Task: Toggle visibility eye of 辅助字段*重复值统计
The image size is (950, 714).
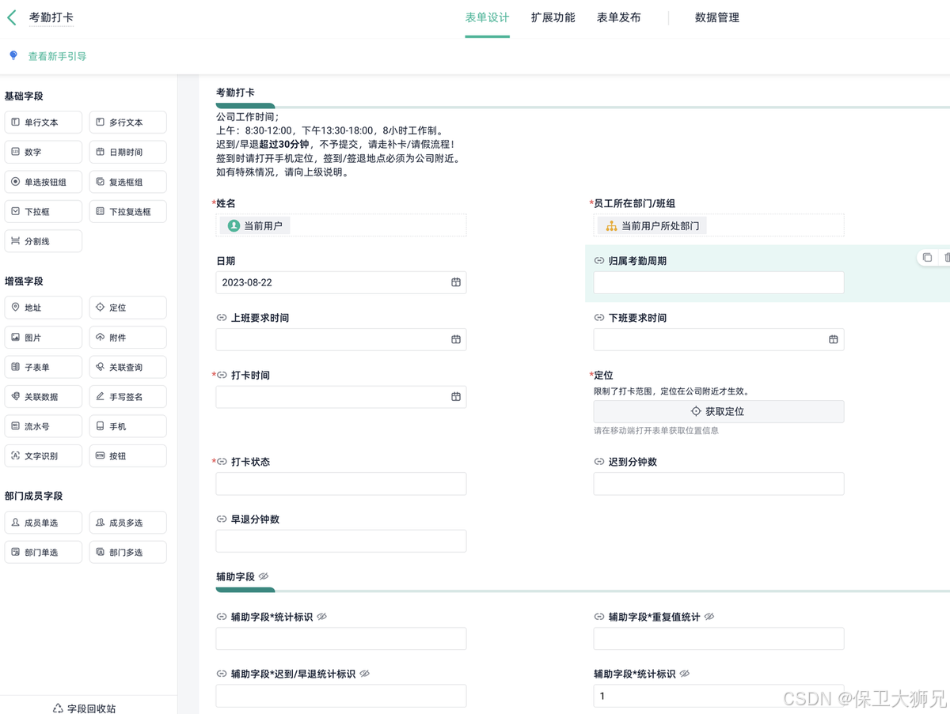Action: pos(709,616)
